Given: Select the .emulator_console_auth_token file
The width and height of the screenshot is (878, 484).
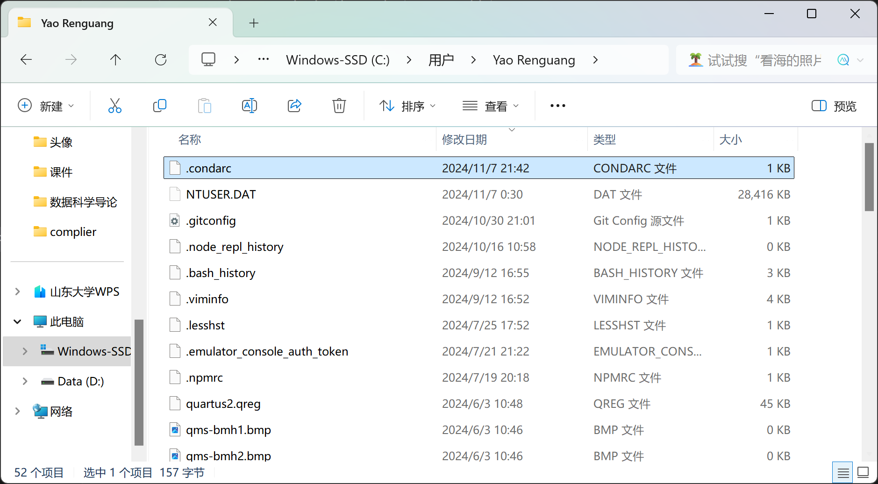Looking at the screenshot, I should point(479,351).
